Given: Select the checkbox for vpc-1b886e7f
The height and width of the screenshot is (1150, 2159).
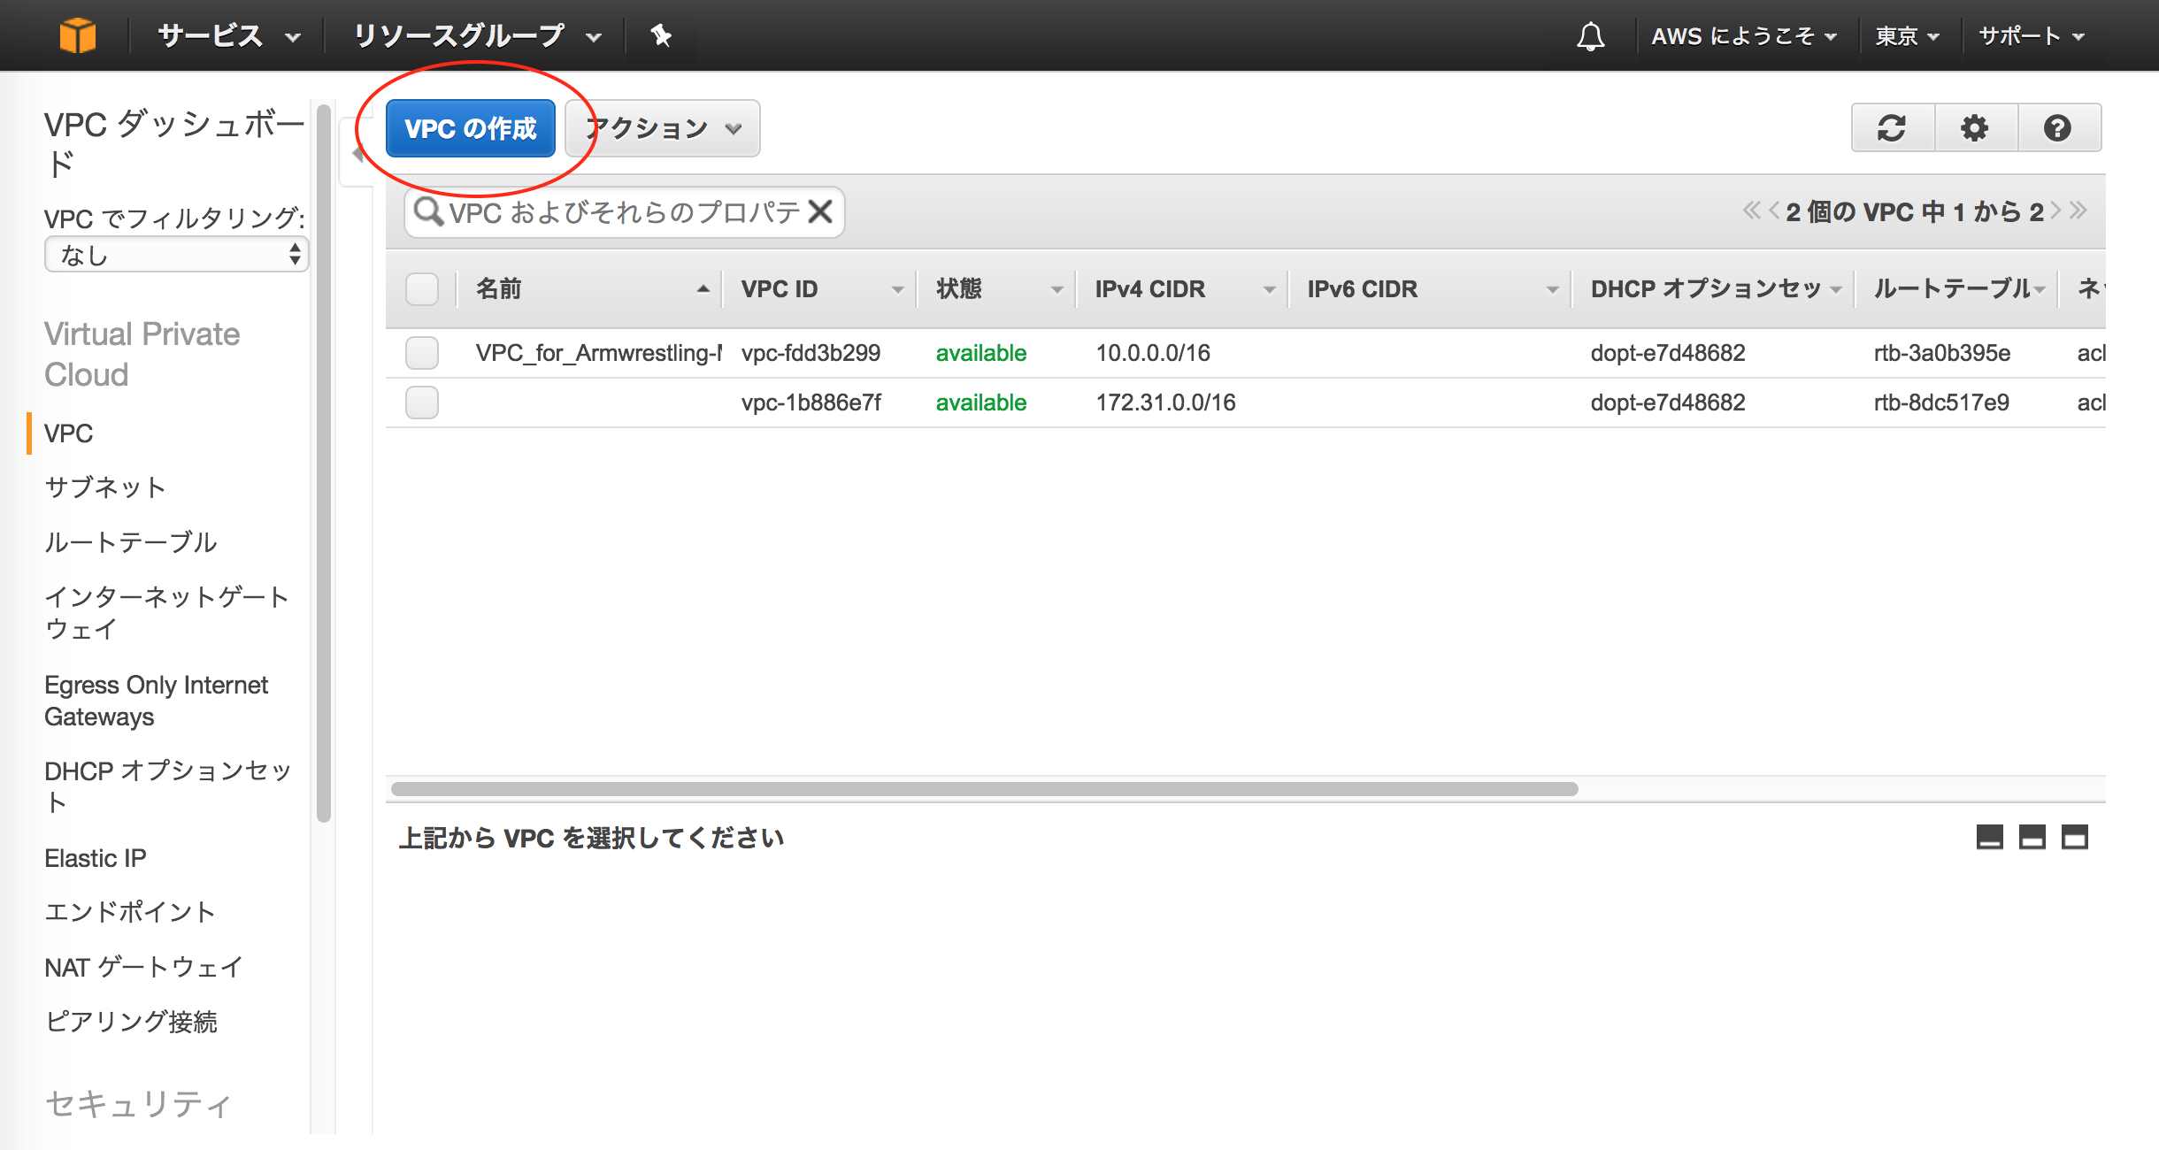Looking at the screenshot, I should click(x=423, y=401).
